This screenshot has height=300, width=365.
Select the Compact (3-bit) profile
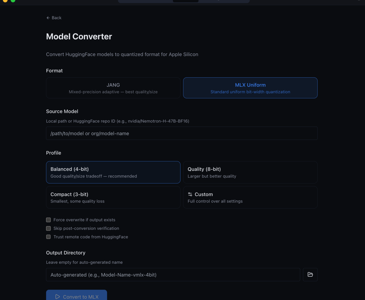pyautogui.click(x=113, y=197)
